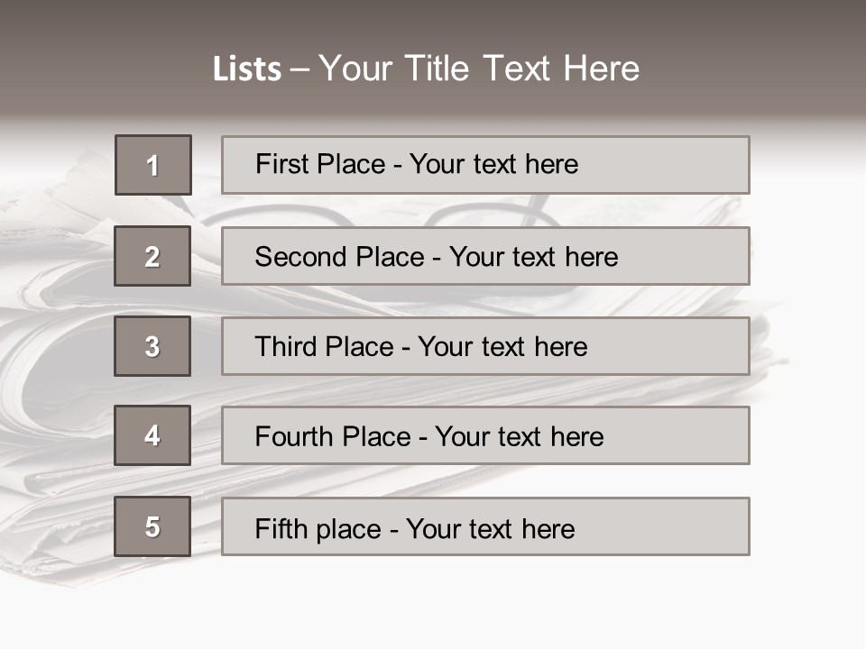Place cursor on the word 'Second'
The height and width of the screenshot is (649, 866).
[x=300, y=257]
